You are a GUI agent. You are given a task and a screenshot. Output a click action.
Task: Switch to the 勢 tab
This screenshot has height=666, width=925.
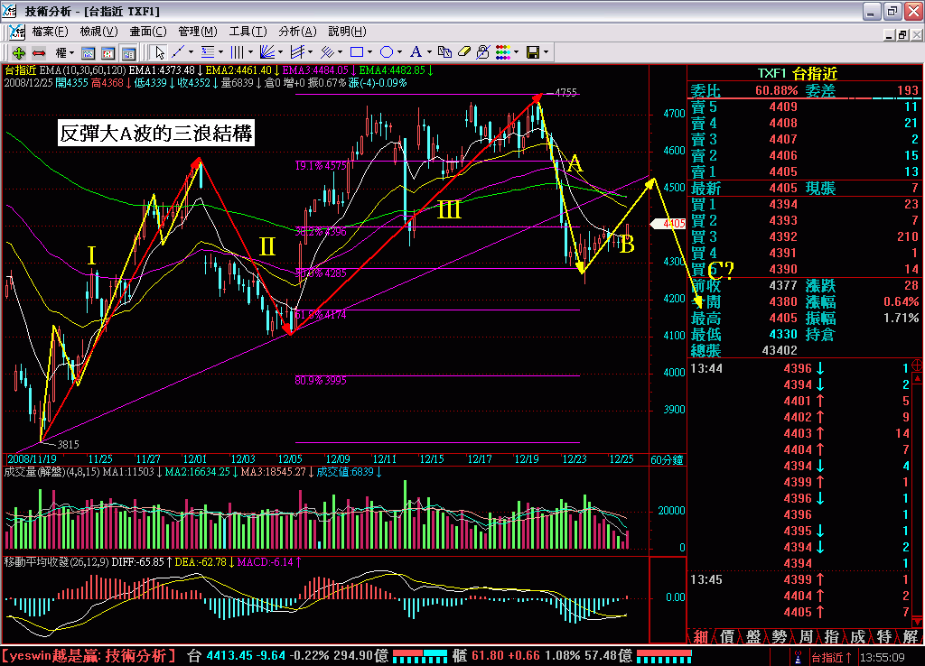point(780,636)
